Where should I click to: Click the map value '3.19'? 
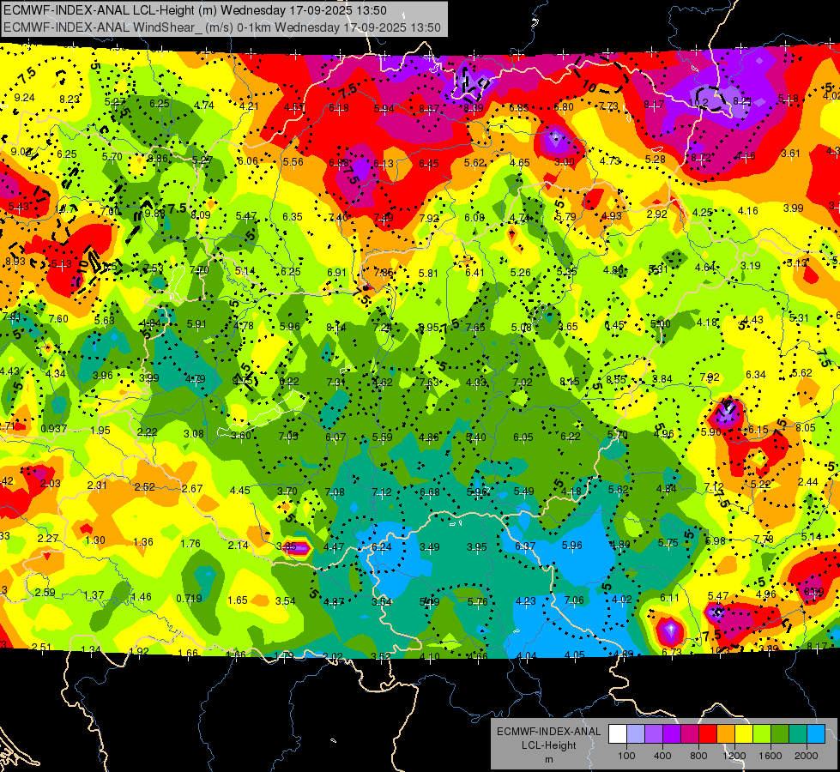(x=751, y=266)
